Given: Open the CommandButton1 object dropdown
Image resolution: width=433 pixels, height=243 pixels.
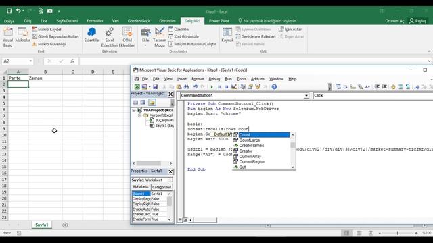Looking at the screenshot, I should click(306, 95).
